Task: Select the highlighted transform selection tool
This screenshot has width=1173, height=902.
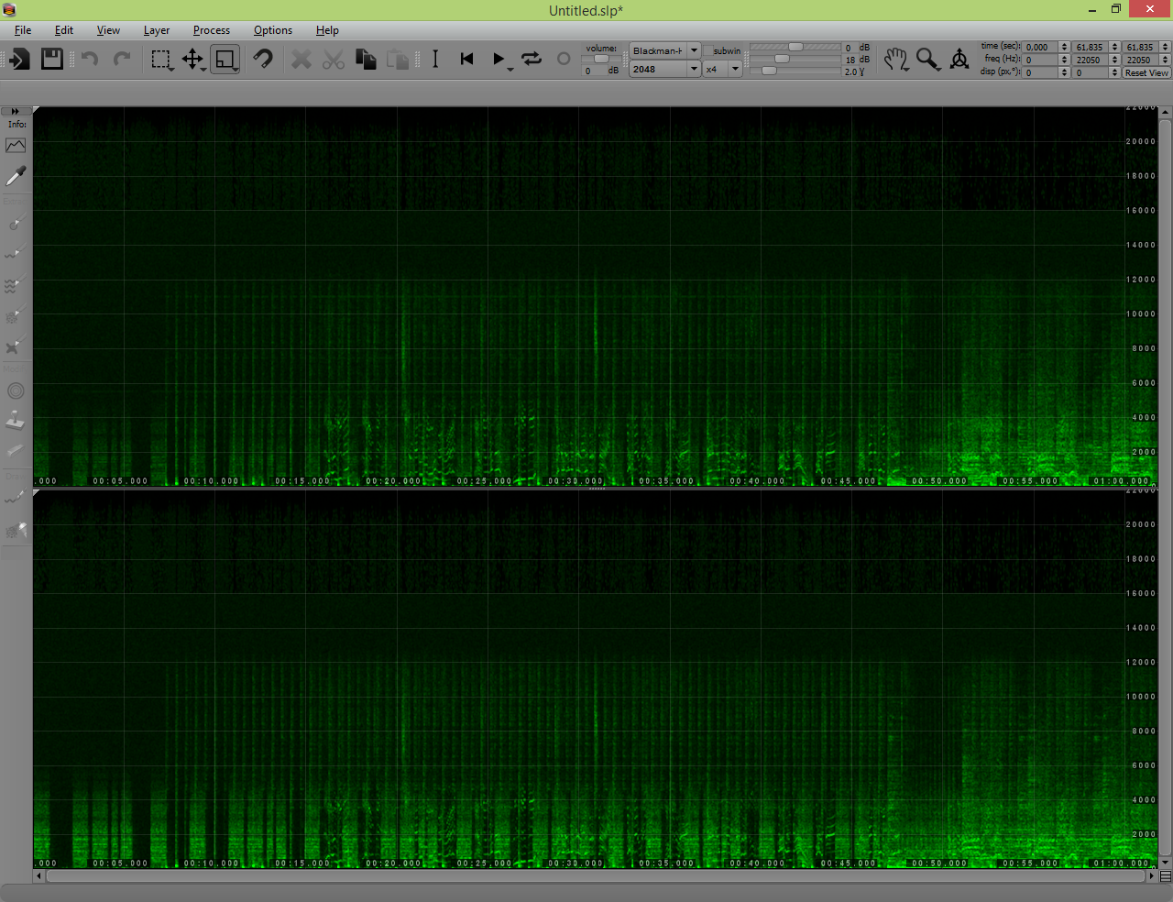Action: [225, 60]
